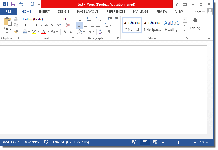Click the Clear All Formatting eraser icon

(x=68, y=25)
